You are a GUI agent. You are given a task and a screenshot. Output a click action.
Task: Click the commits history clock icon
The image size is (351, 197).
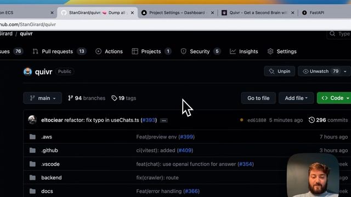pyautogui.click(x=312, y=120)
